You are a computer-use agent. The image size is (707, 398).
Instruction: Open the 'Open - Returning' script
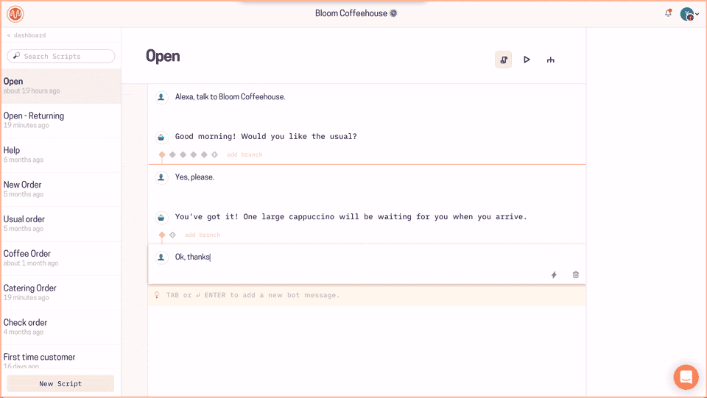tap(61, 120)
